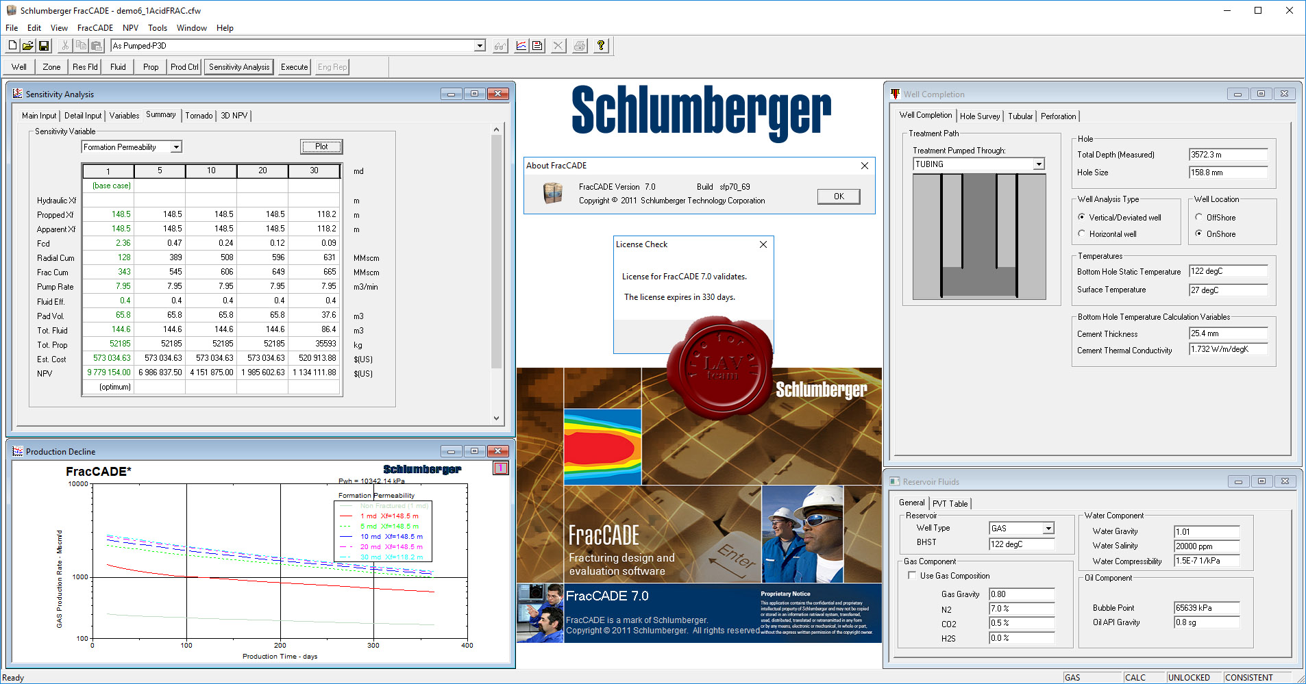Switch to the Tornado tab

199,116
